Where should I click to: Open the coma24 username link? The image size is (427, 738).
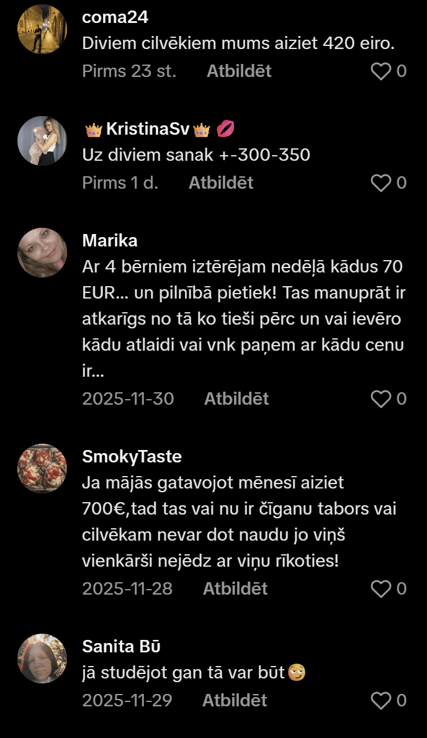115,17
